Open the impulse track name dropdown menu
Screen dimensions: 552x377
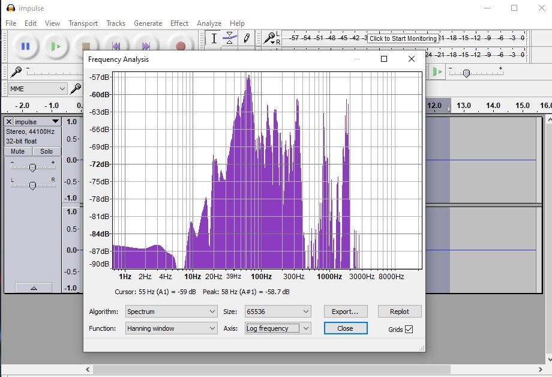pos(37,121)
